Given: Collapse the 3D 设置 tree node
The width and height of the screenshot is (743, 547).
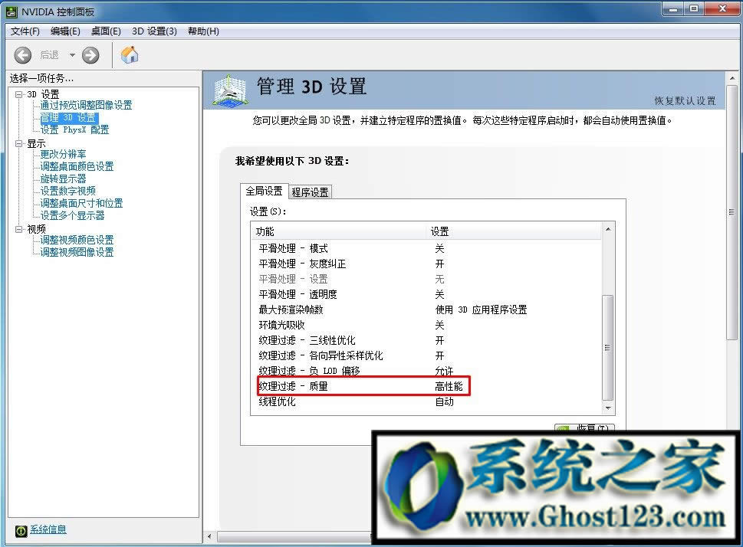Looking at the screenshot, I should pyautogui.click(x=19, y=94).
